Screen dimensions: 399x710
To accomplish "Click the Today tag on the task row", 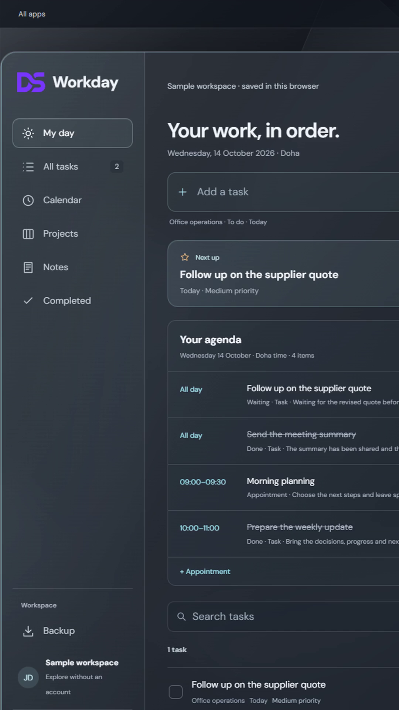I will click(258, 701).
